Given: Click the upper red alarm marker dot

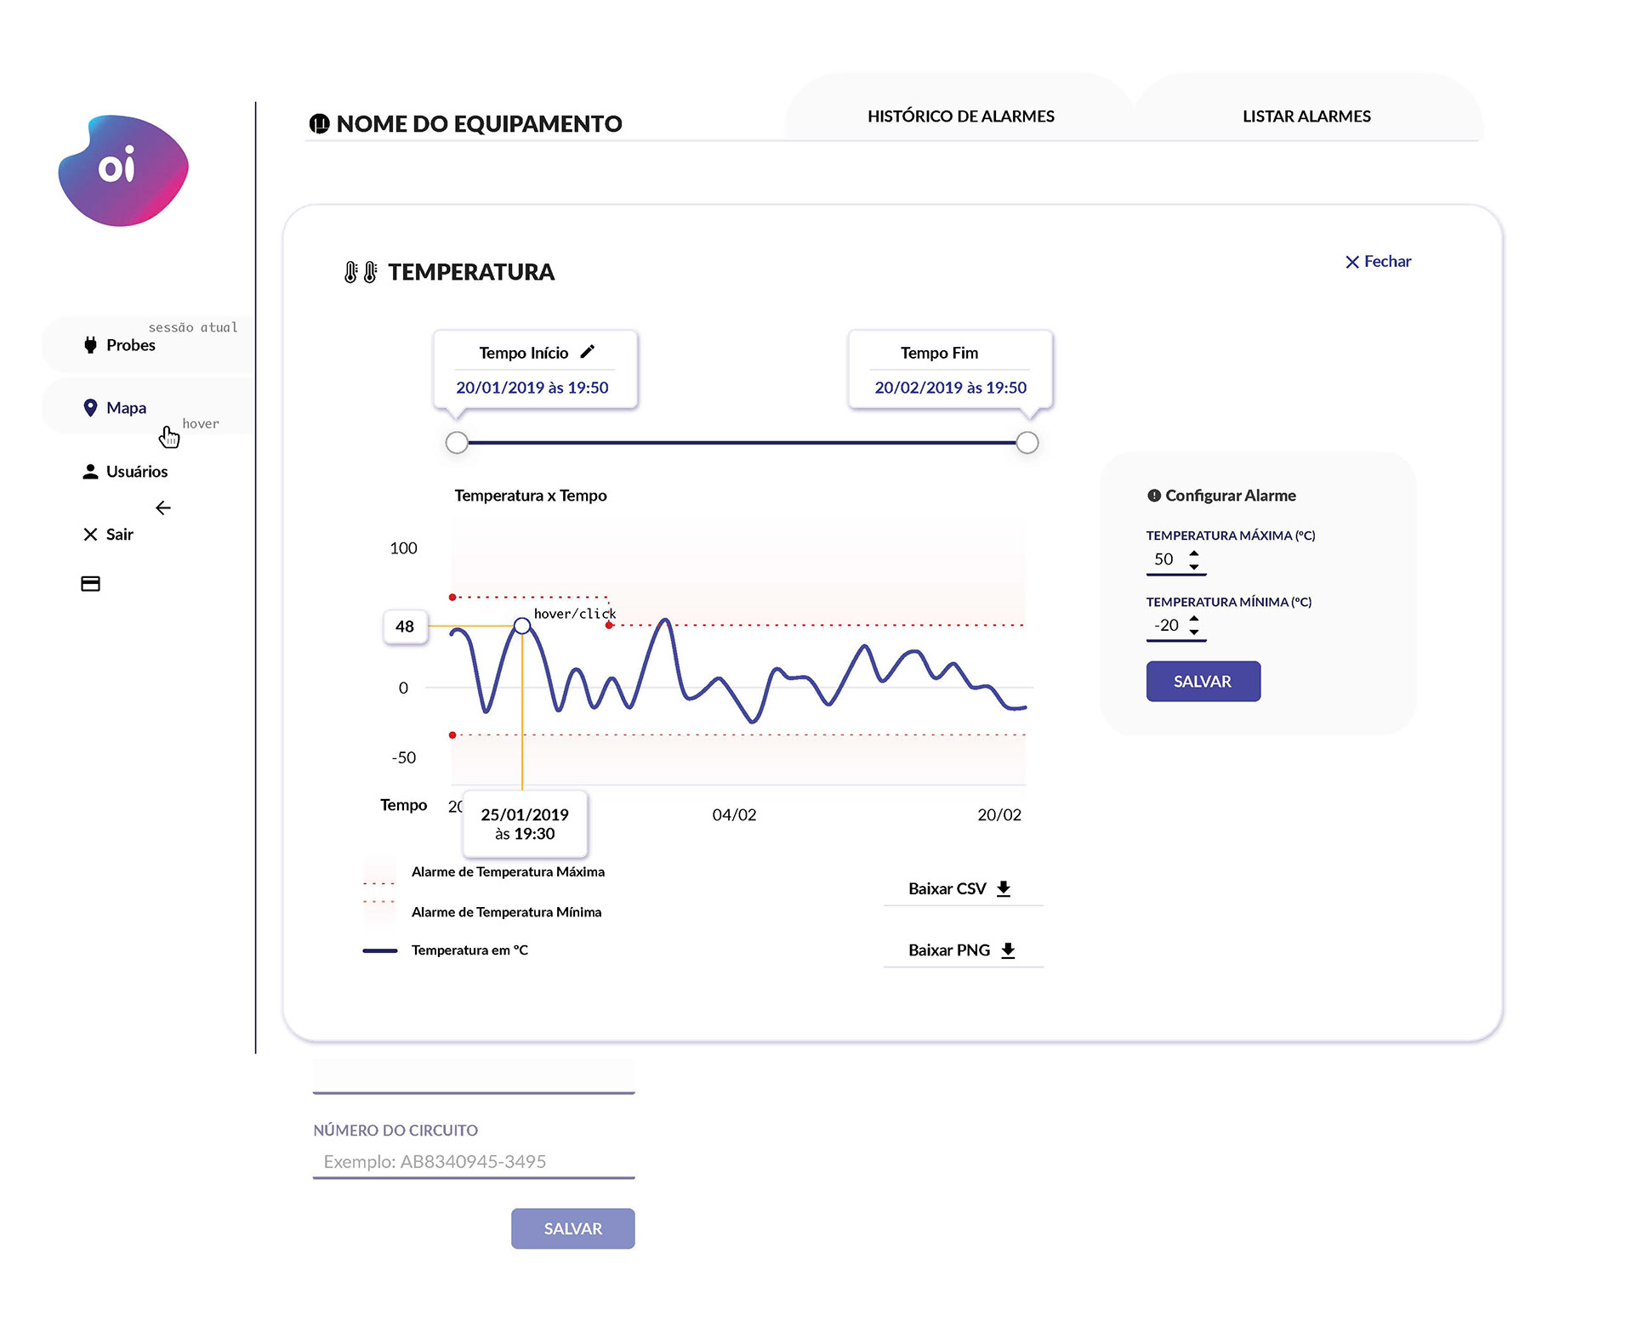Looking at the screenshot, I should tap(452, 598).
